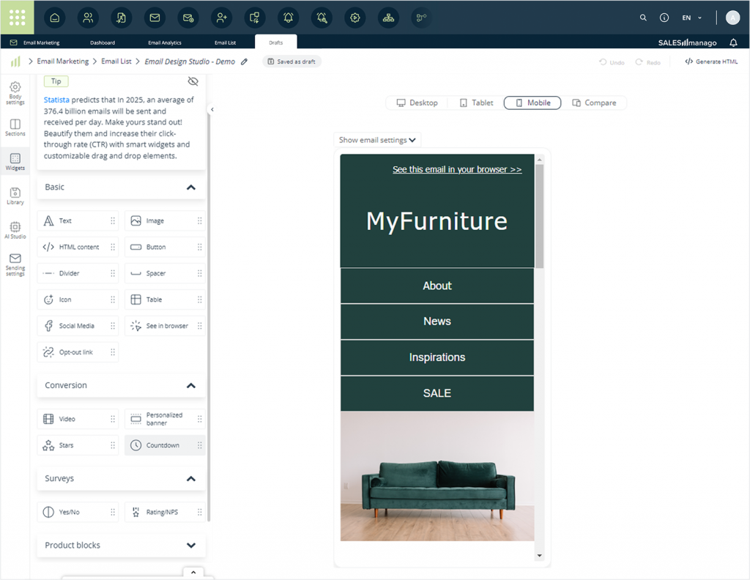This screenshot has width=750, height=580.
Task: Expand the Product blocks section
Action: pos(191,546)
